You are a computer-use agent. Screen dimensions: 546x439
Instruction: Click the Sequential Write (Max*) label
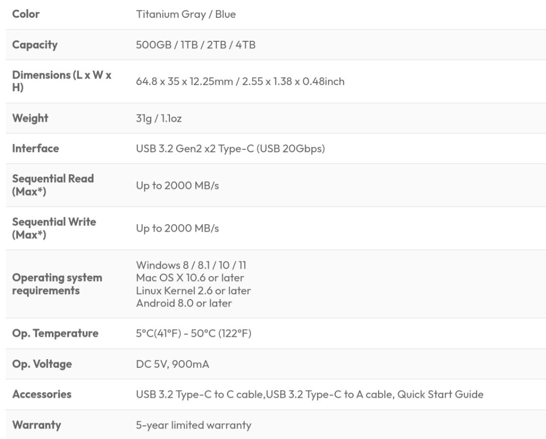coord(54,228)
